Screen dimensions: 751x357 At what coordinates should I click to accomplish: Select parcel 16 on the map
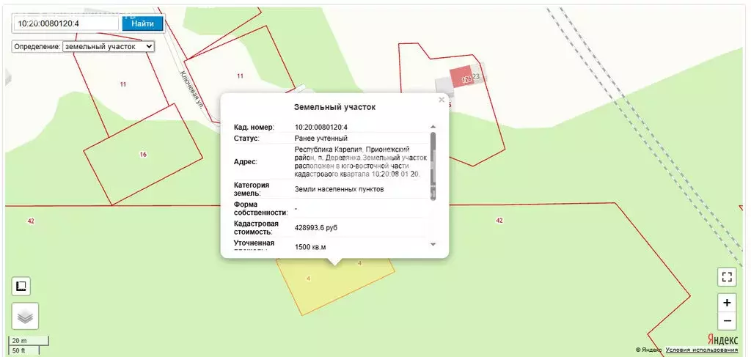point(143,154)
